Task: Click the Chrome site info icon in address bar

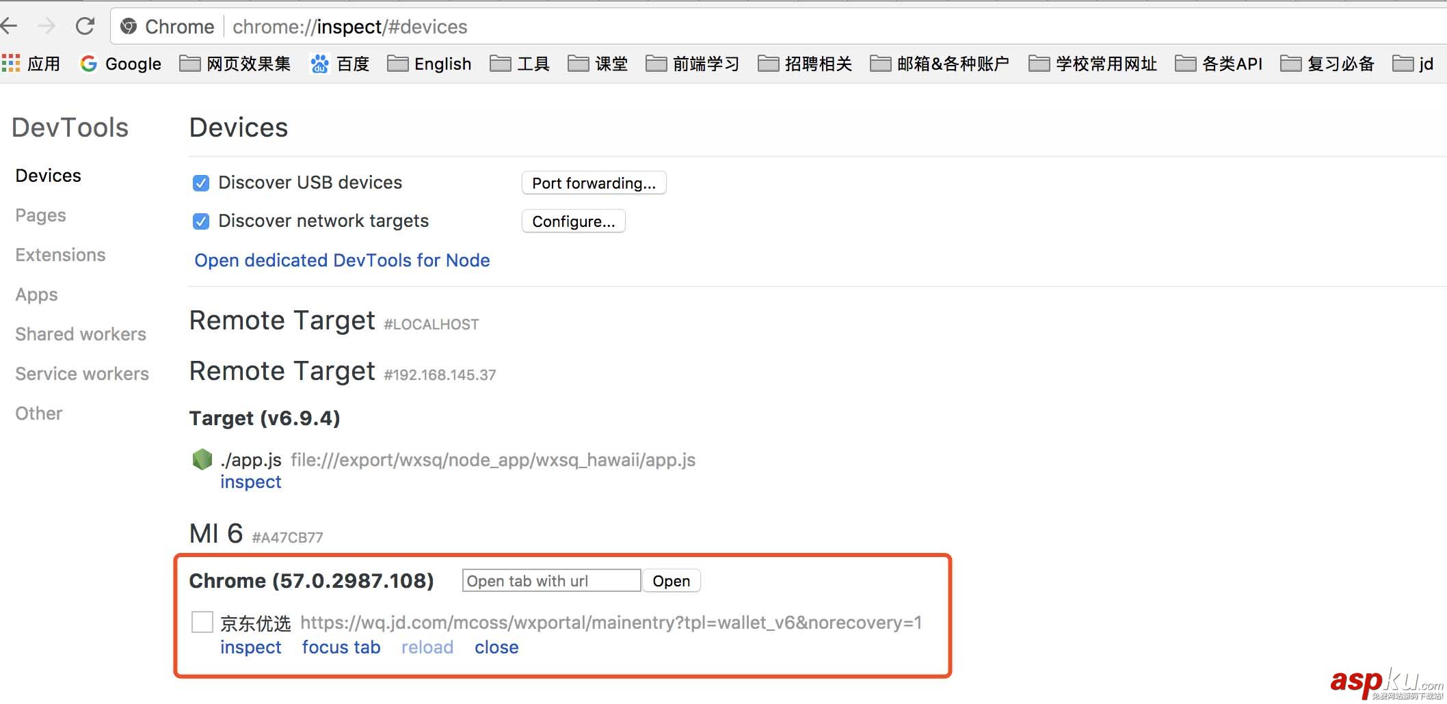Action: pos(128,27)
